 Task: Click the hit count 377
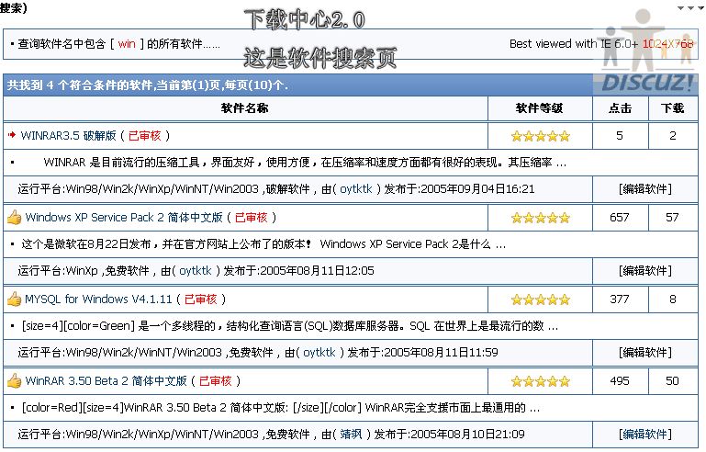click(x=620, y=299)
